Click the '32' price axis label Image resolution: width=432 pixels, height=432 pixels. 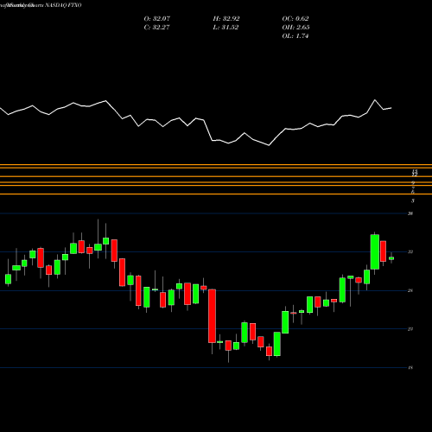click(410, 251)
